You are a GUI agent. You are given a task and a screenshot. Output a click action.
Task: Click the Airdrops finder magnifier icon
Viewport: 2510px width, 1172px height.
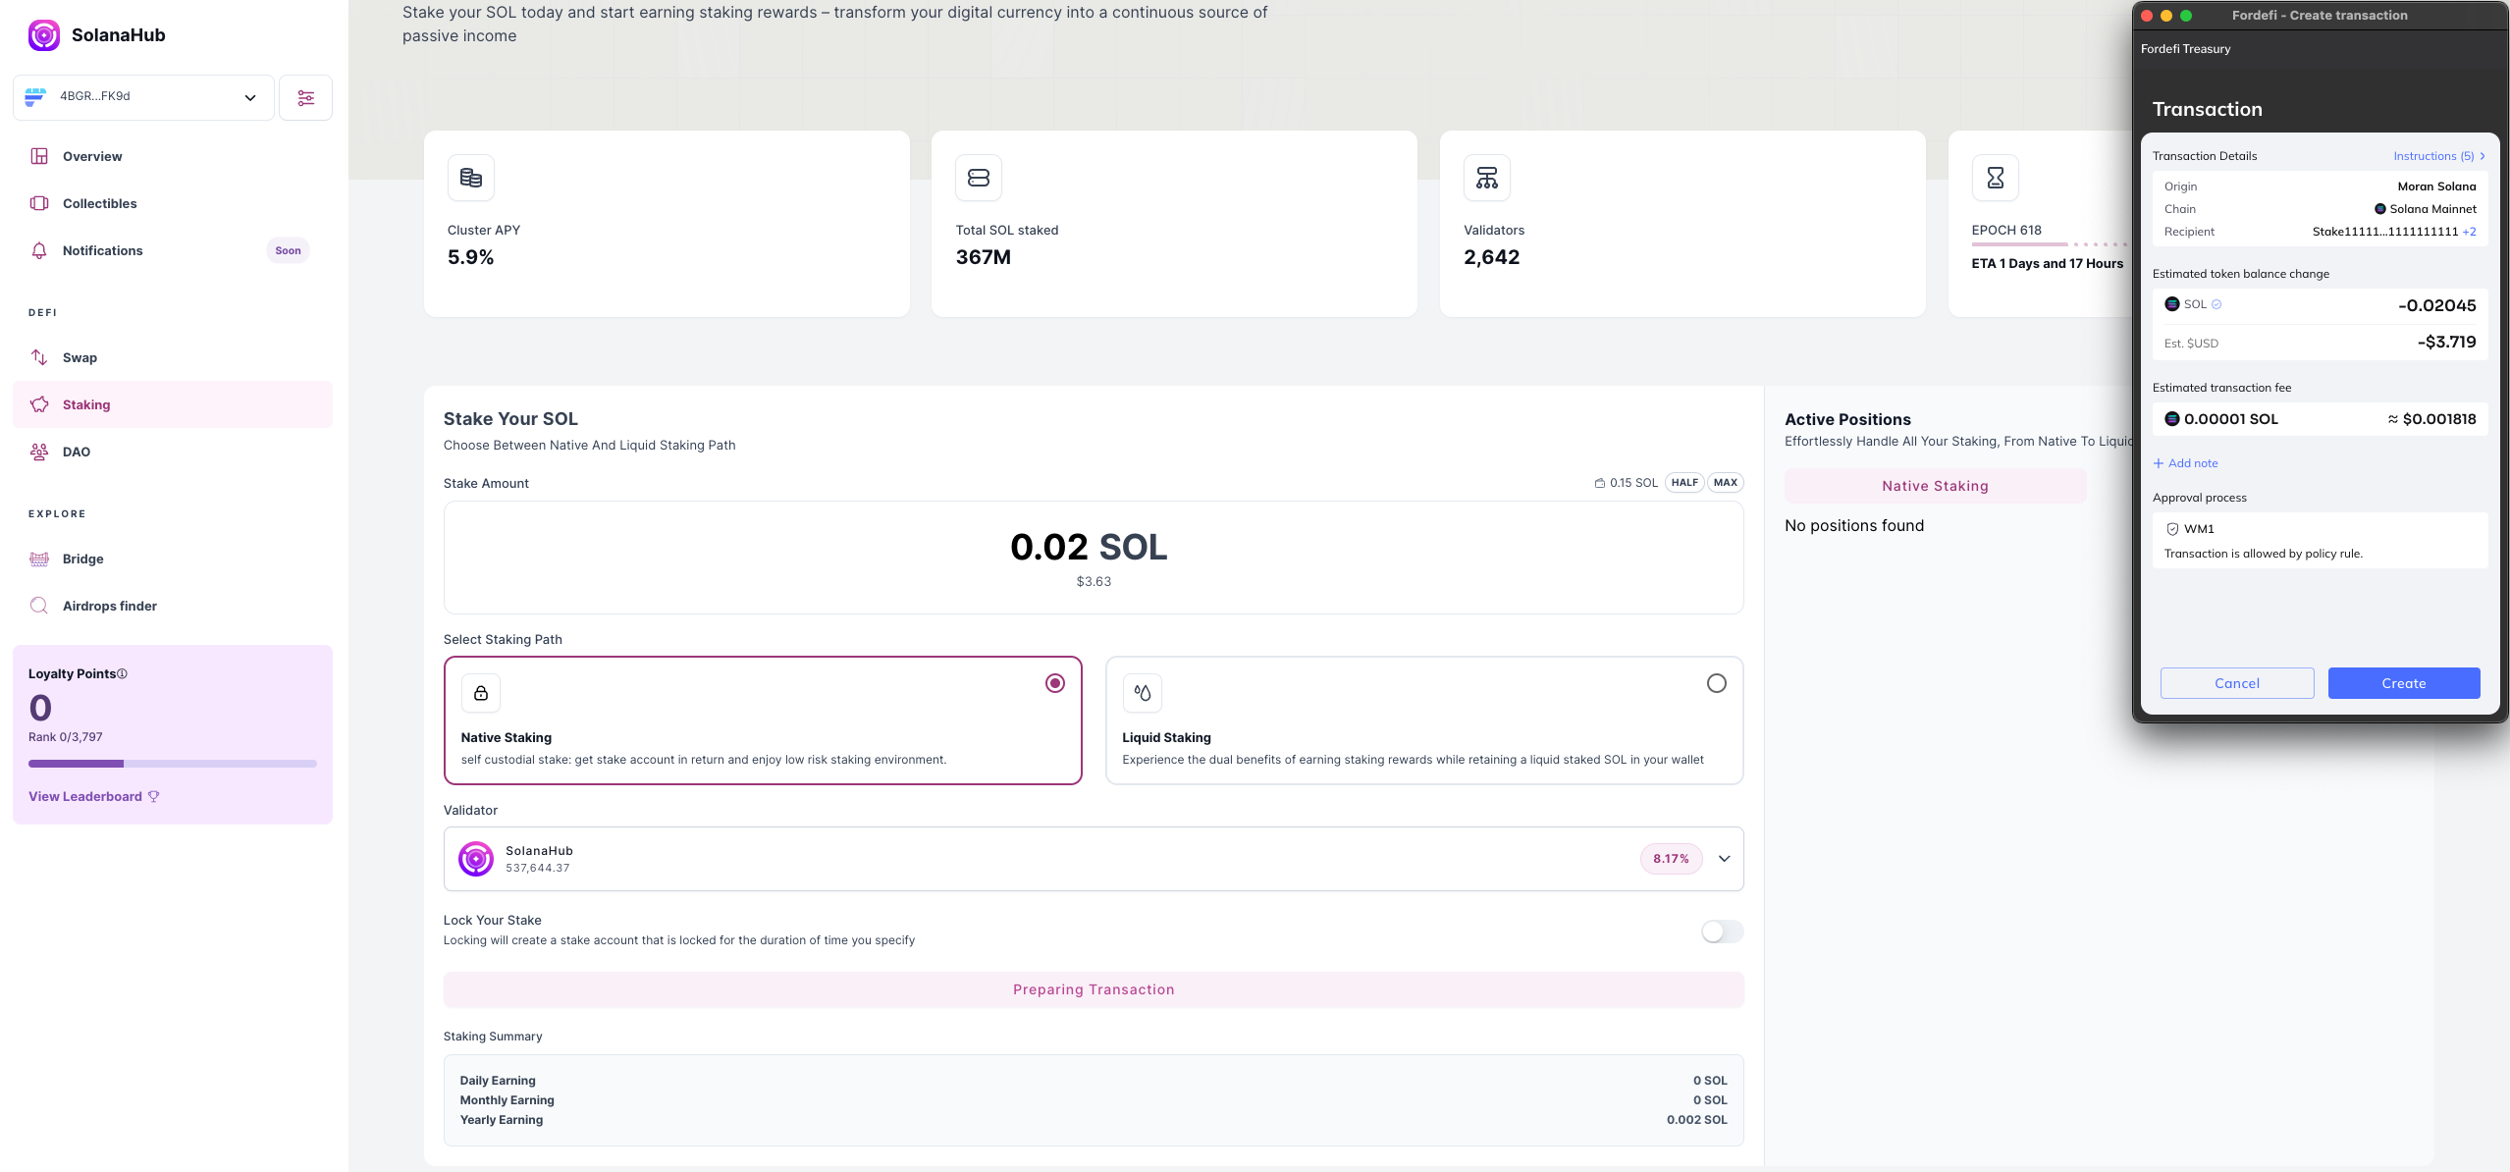39,606
